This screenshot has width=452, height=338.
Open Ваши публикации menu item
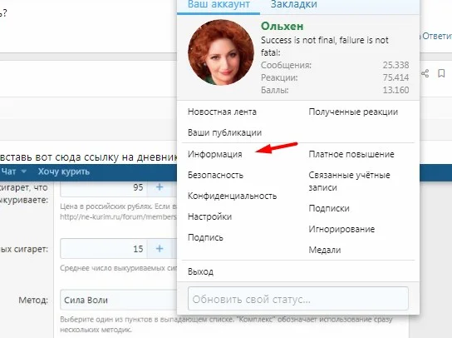point(224,132)
